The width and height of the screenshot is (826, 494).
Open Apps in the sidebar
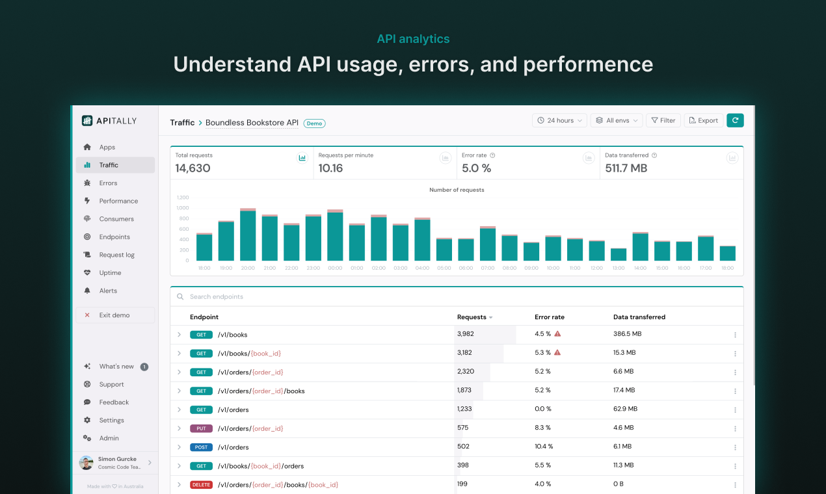115,147
